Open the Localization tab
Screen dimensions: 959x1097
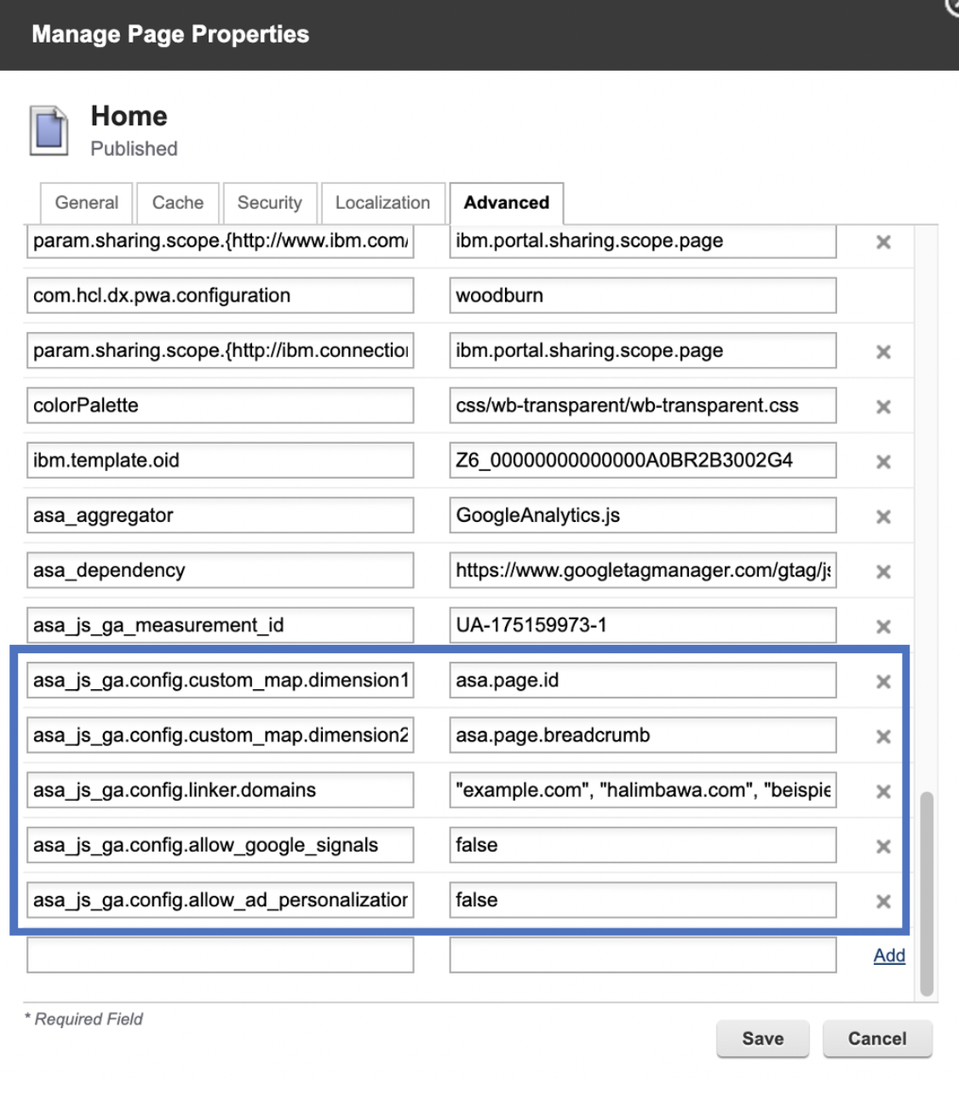coord(382,203)
